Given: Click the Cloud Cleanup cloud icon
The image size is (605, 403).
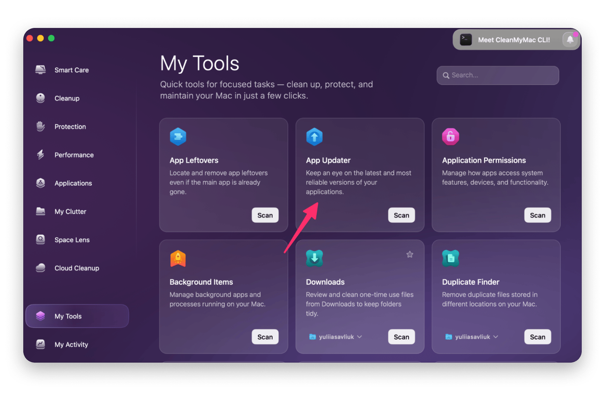Looking at the screenshot, I should [41, 268].
